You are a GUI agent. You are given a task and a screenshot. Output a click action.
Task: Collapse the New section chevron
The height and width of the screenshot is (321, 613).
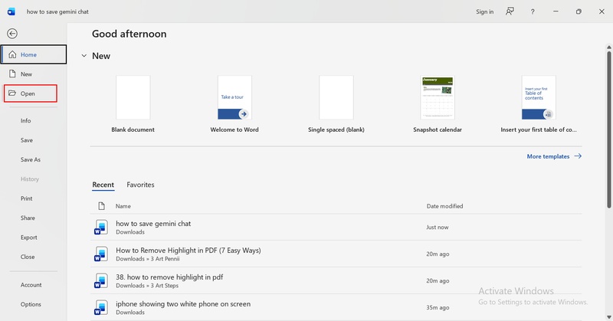[84, 56]
